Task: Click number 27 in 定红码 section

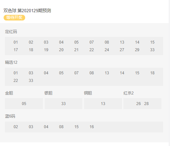Action: pyautogui.click(x=122, y=50)
